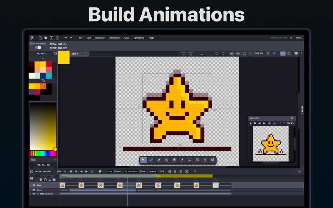Click the bug report icon near the version number
This screenshot has height=208, width=333.
click(x=291, y=37)
